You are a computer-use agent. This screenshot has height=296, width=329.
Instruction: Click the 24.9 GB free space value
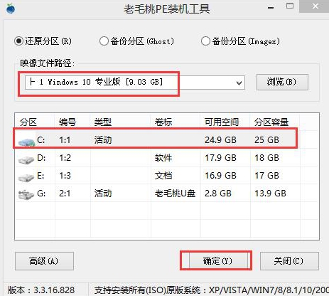[220, 140]
